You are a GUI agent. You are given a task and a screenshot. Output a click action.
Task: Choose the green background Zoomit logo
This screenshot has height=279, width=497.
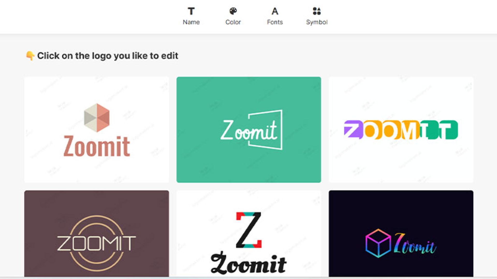click(249, 130)
